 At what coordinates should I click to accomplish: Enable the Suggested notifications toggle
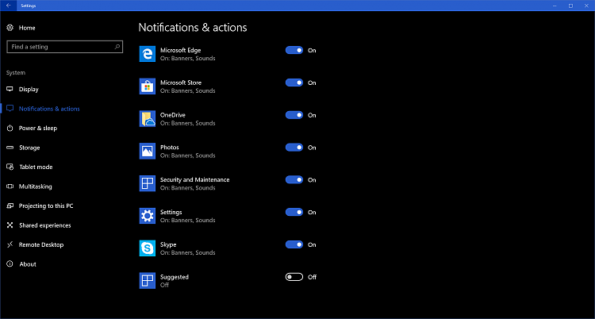tap(294, 277)
